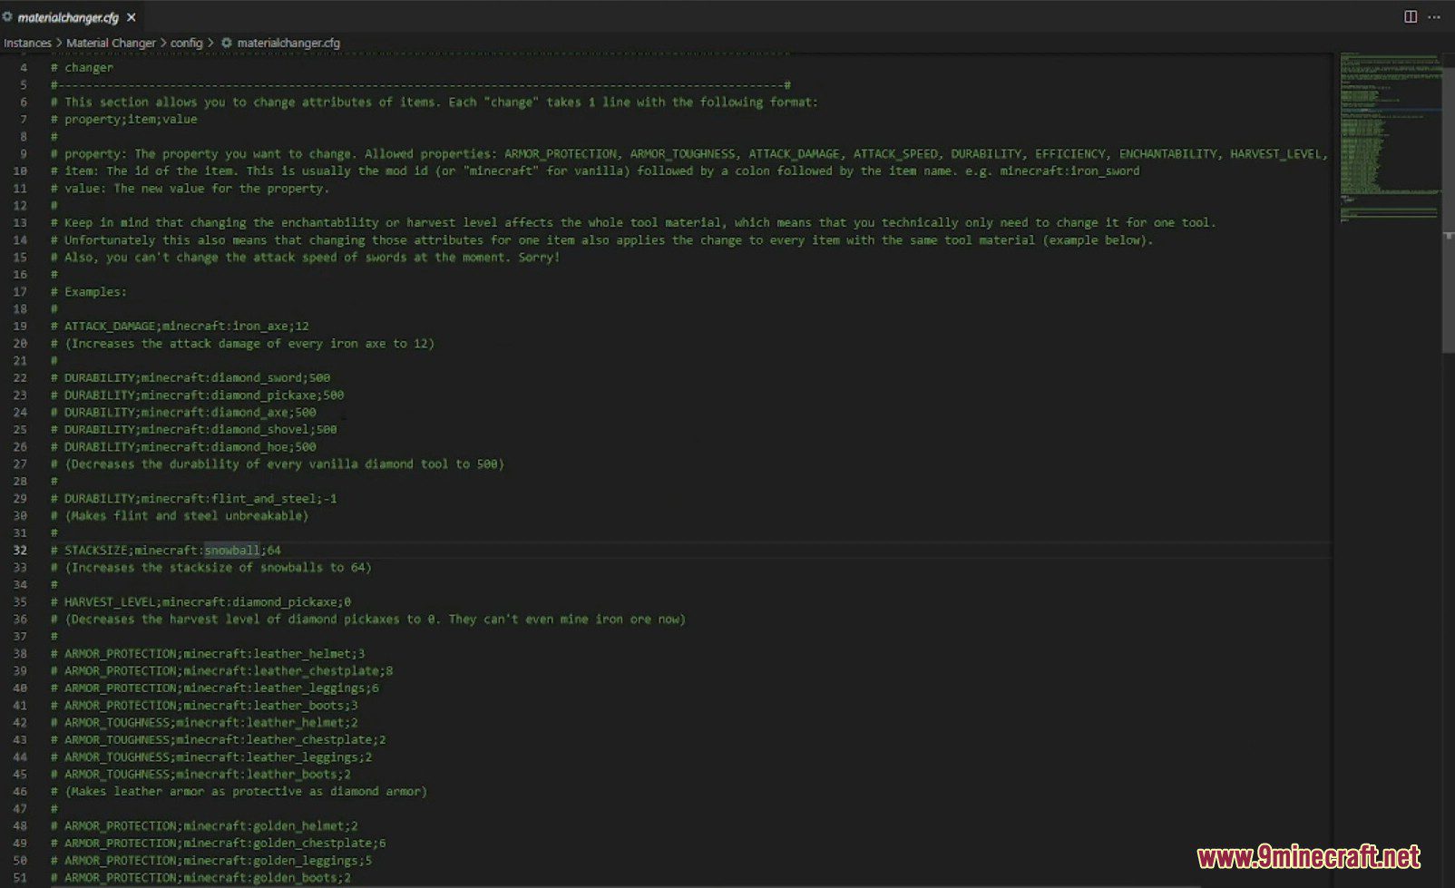
Task: Click golden_leggings;5 on line 50
Action: coord(312,861)
